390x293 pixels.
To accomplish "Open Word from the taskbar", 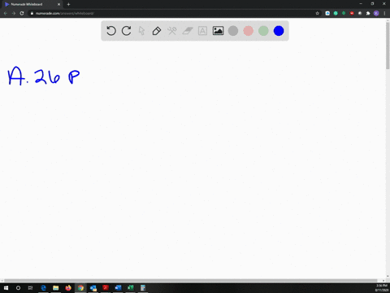I will tap(118, 288).
